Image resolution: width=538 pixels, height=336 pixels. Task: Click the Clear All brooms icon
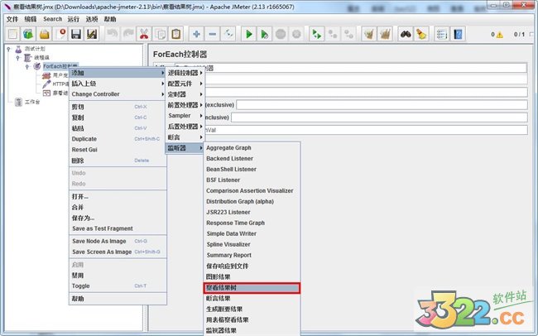coord(385,34)
